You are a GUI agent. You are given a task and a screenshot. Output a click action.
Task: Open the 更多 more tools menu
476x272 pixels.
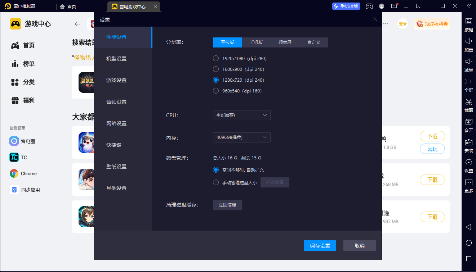(x=468, y=185)
